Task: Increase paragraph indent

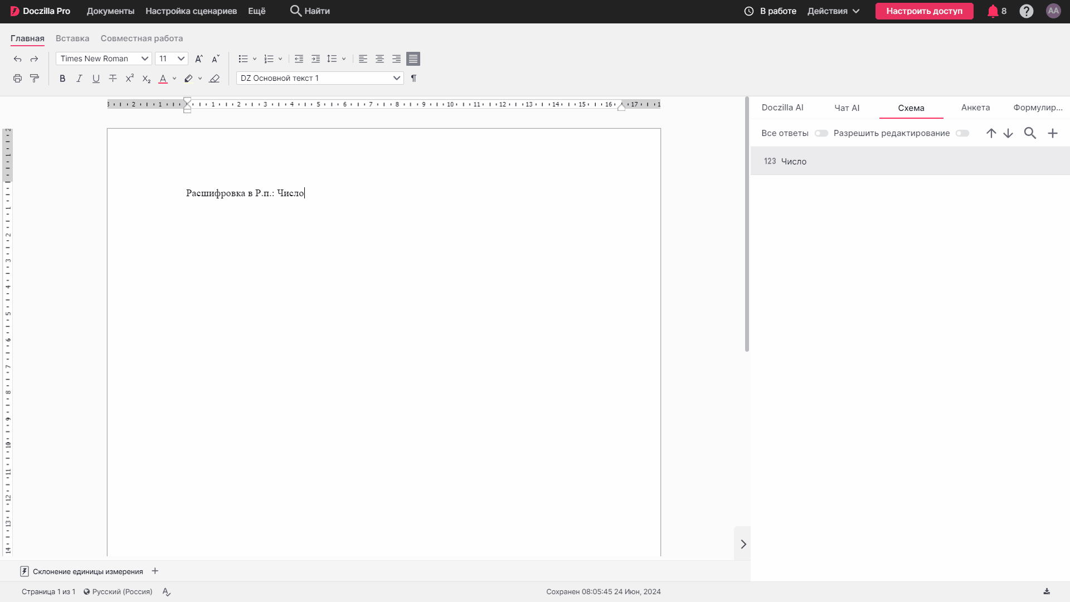Action: (x=315, y=59)
